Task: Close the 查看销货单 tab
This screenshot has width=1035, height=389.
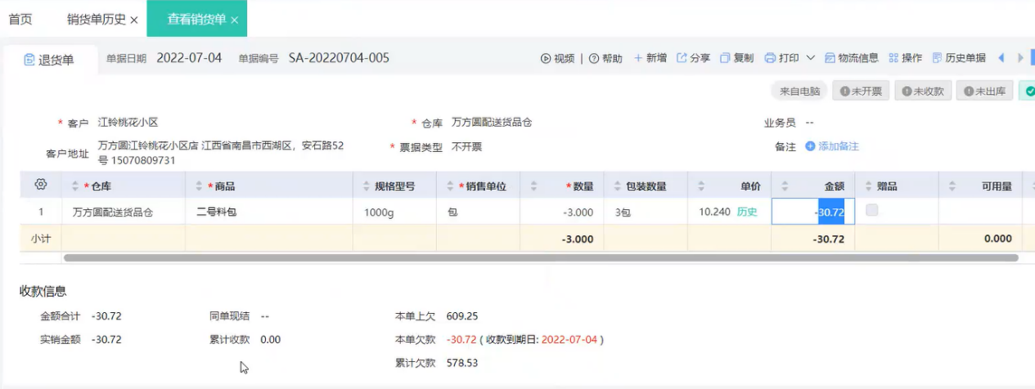Action: [234, 20]
